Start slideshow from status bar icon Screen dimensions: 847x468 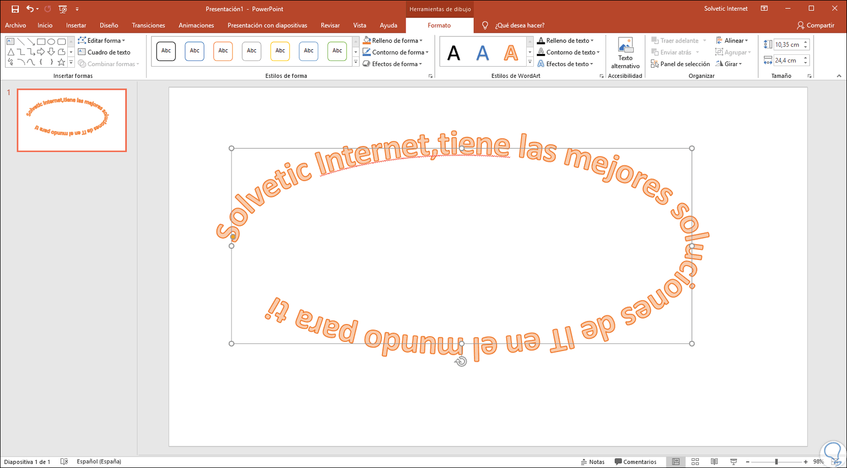click(734, 462)
